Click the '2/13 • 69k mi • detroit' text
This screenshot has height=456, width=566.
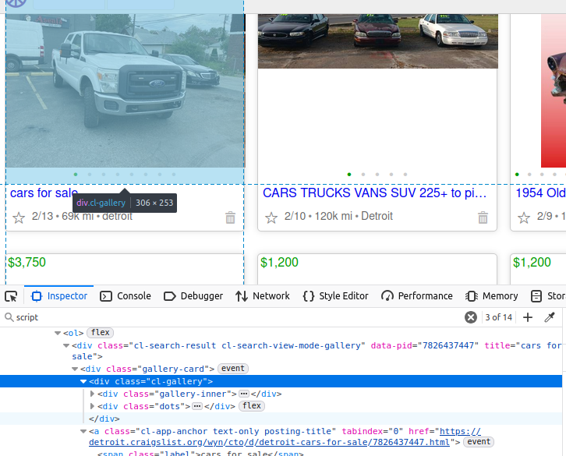pos(82,216)
